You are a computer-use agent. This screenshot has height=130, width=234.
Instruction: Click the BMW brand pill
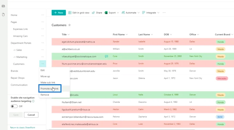(x=220, y=117)
